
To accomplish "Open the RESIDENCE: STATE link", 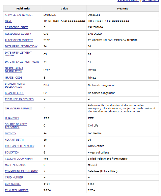I will [x=17, y=27].
